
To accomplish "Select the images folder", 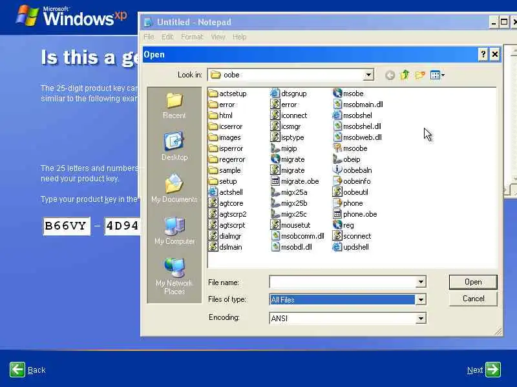I will point(225,137).
